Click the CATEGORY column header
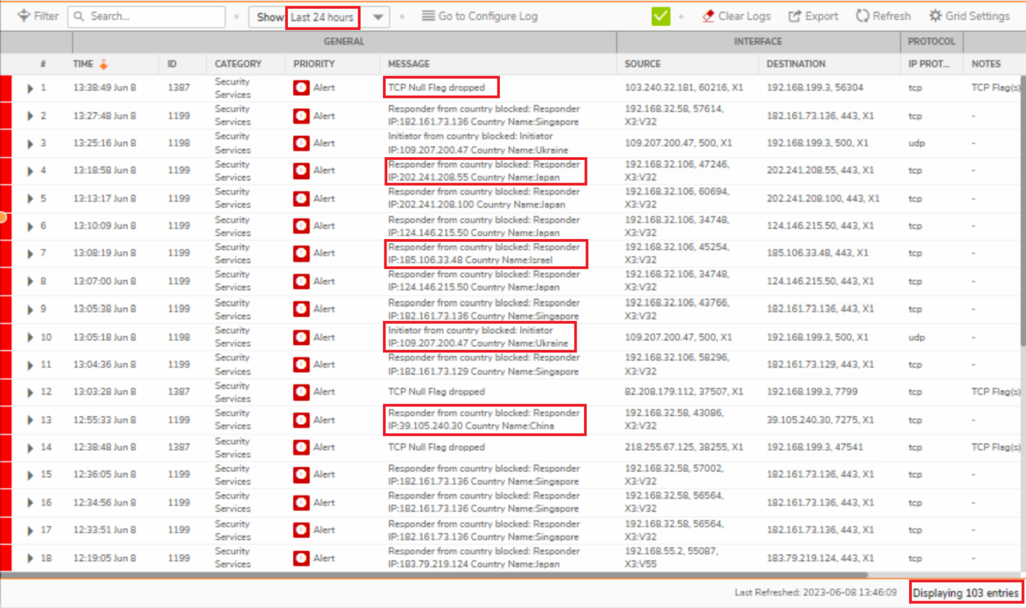 pos(238,64)
